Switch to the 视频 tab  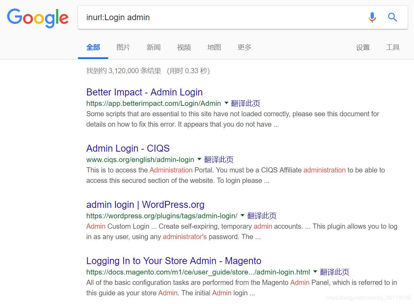coord(184,48)
